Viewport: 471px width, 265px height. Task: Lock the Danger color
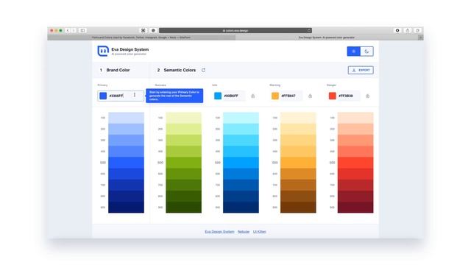(368, 96)
